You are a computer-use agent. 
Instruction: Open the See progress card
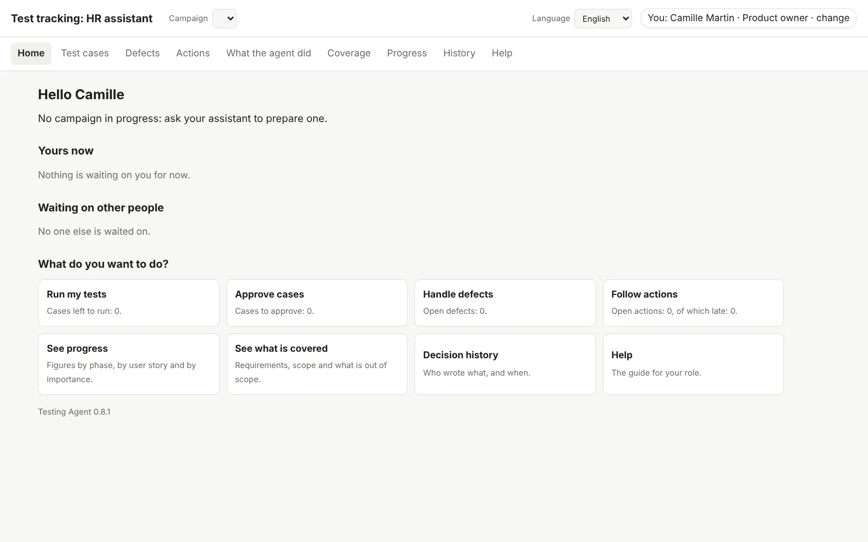tap(129, 364)
